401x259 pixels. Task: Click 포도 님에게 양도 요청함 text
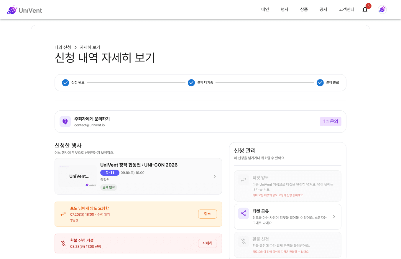point(89,208)
